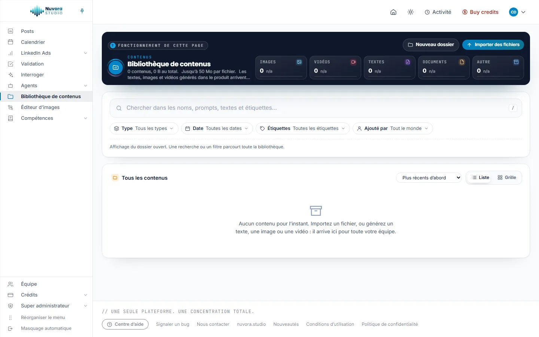Toggle the light/dark theme sun icon
Viewport: 539px width, 337px height.
click(x=411, y=12)
